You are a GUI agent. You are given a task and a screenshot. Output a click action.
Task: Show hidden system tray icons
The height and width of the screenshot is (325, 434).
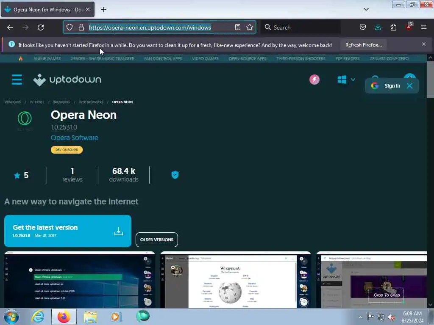coord(360,317)
